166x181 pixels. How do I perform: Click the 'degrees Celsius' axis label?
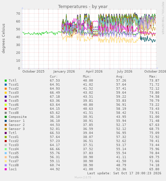[x=3, y=38]
